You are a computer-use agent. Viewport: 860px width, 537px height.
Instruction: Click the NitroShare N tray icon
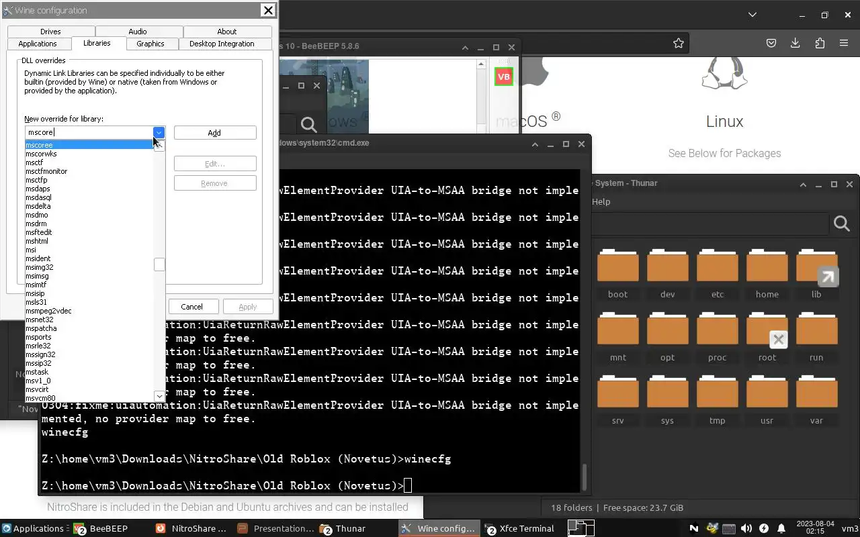pyautogui.click(x=694, y=528)
